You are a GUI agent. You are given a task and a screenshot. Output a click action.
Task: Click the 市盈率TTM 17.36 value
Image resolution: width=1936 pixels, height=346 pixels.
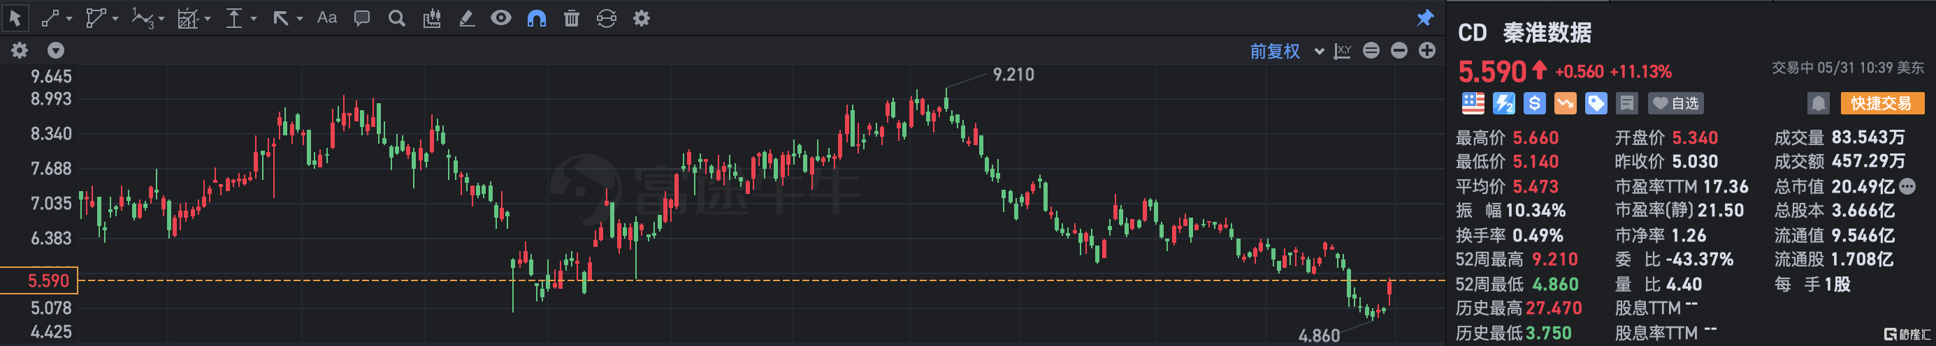pos(1726,187)
